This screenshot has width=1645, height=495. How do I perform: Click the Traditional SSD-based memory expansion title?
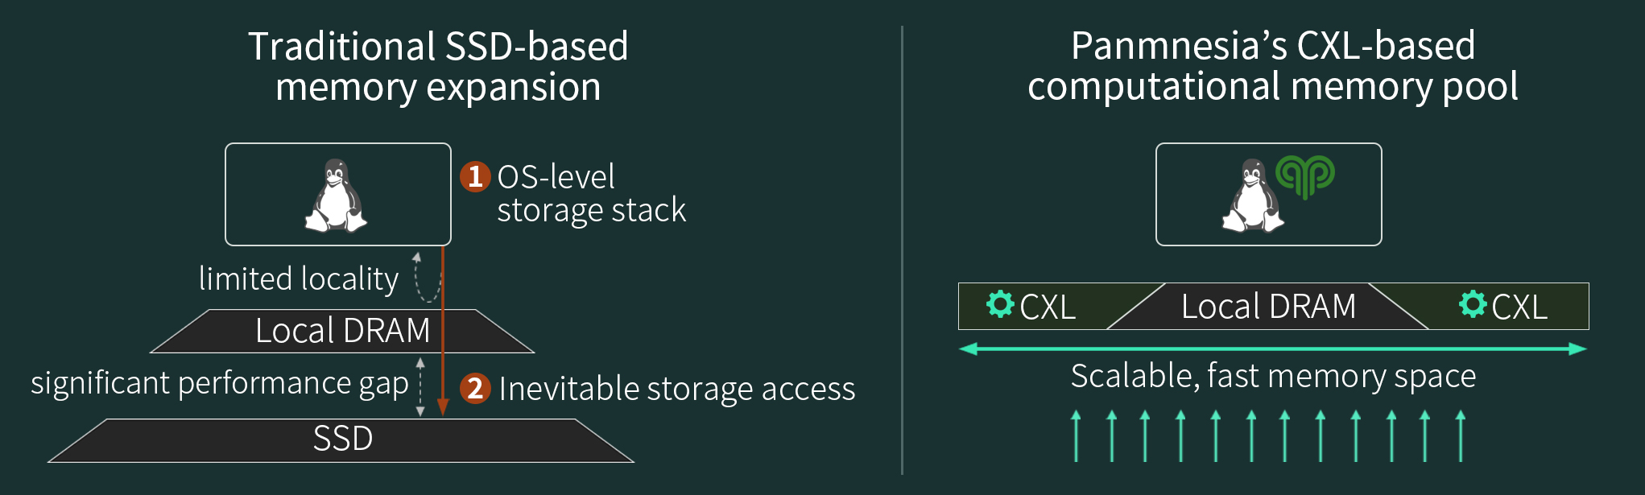(438, 66)
